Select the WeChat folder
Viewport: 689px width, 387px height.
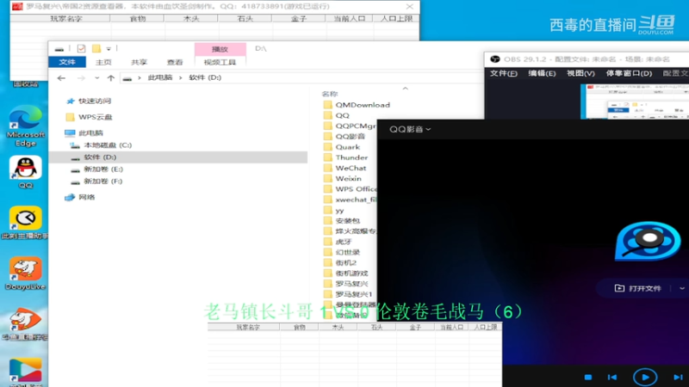[351, 168]
